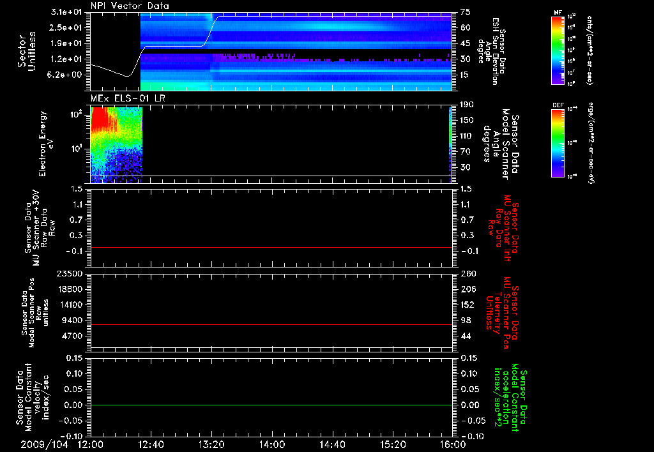Click the "Model Scanner Pos Raw" axis title
This screenshot has width=654, height=452.
coord(36,313)
